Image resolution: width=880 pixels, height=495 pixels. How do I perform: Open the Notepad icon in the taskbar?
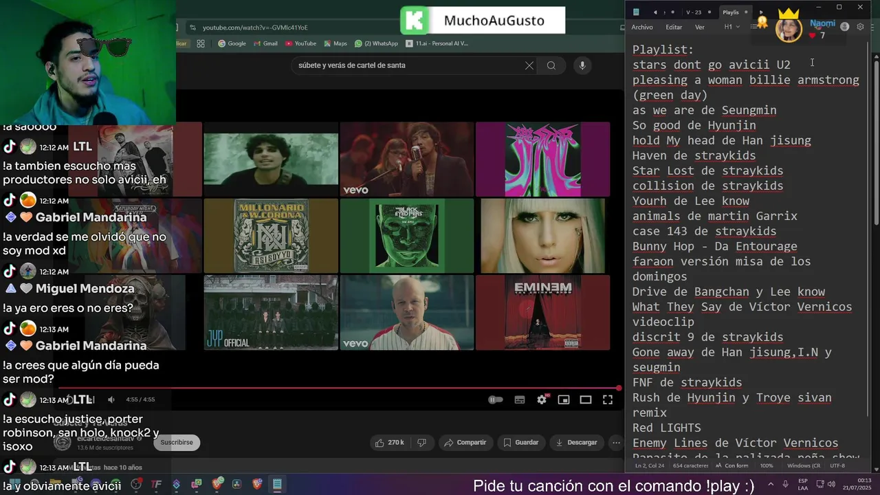[277, 484]
